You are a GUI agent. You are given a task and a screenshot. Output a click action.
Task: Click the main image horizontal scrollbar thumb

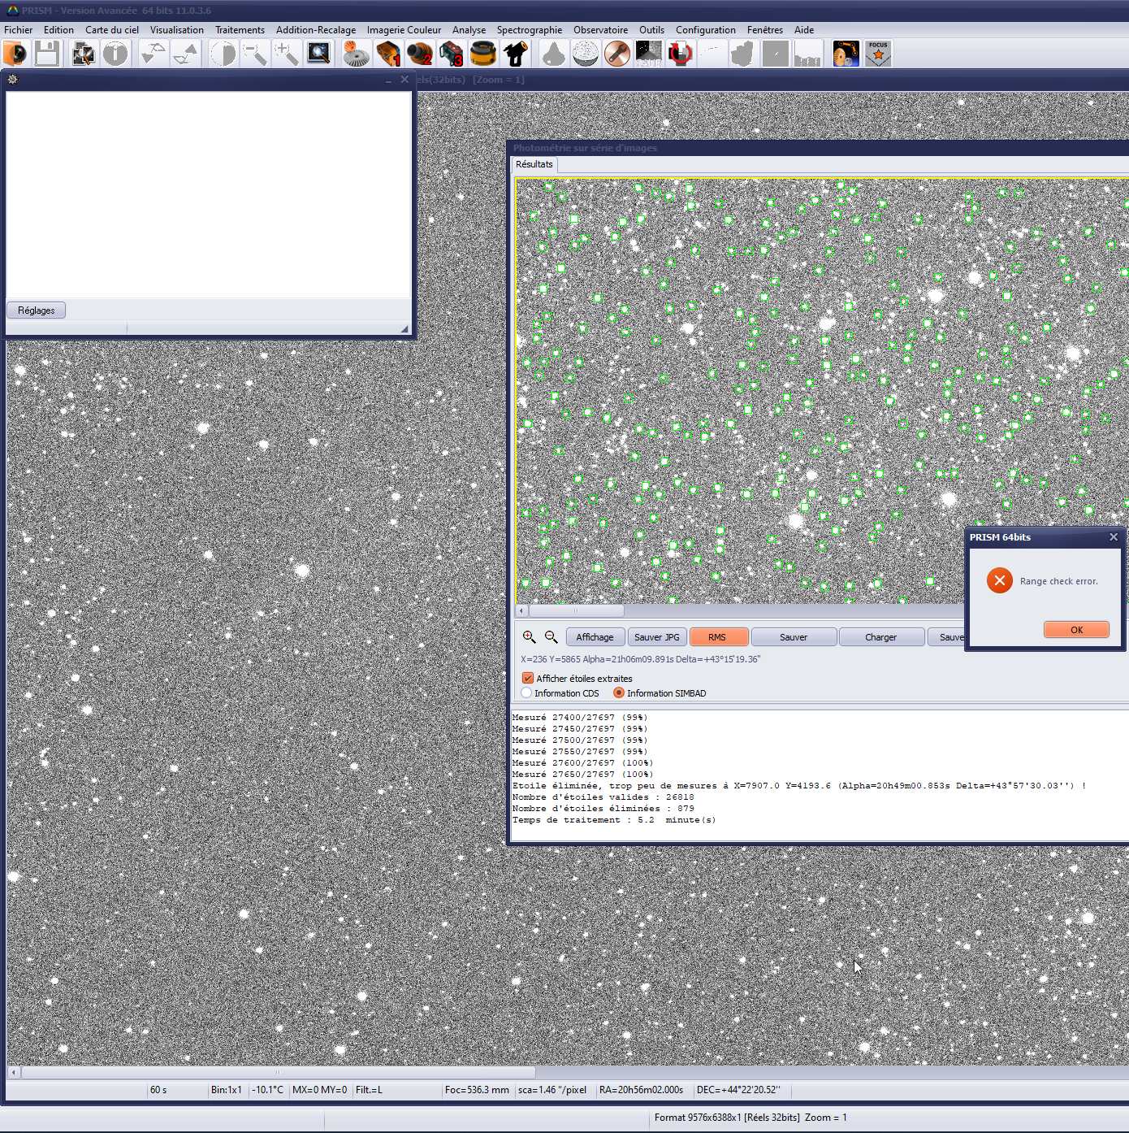(278, 1072)
